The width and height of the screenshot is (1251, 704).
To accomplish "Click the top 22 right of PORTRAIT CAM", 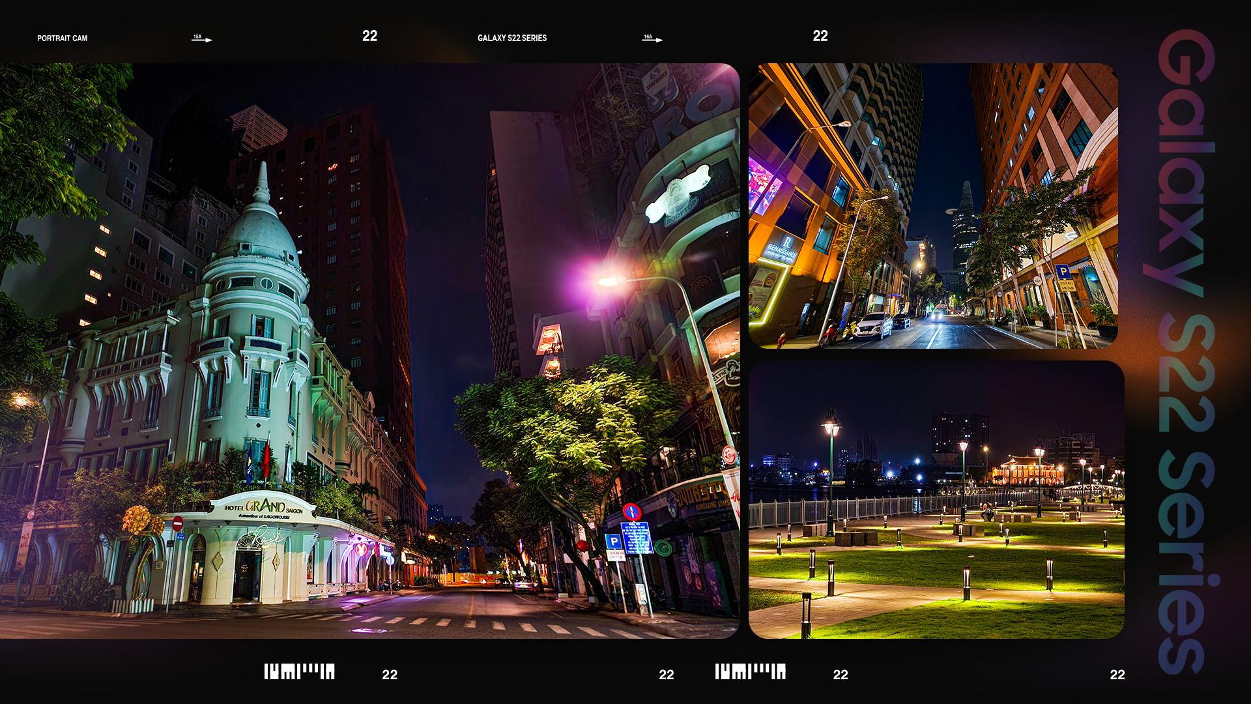I will (x=369, y=36).
